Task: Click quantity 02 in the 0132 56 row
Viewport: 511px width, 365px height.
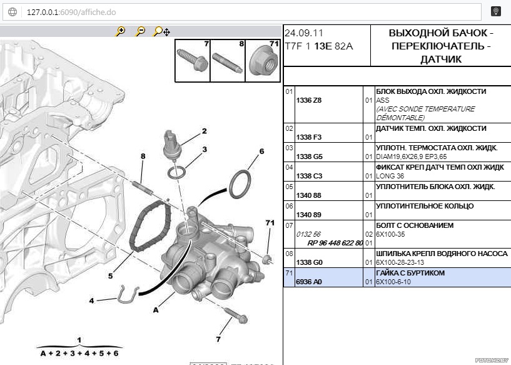Action: click(x=368, y=234)
